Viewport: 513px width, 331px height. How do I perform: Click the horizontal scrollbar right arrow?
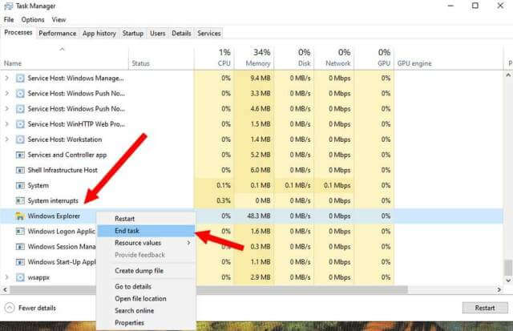pos(499,290)
